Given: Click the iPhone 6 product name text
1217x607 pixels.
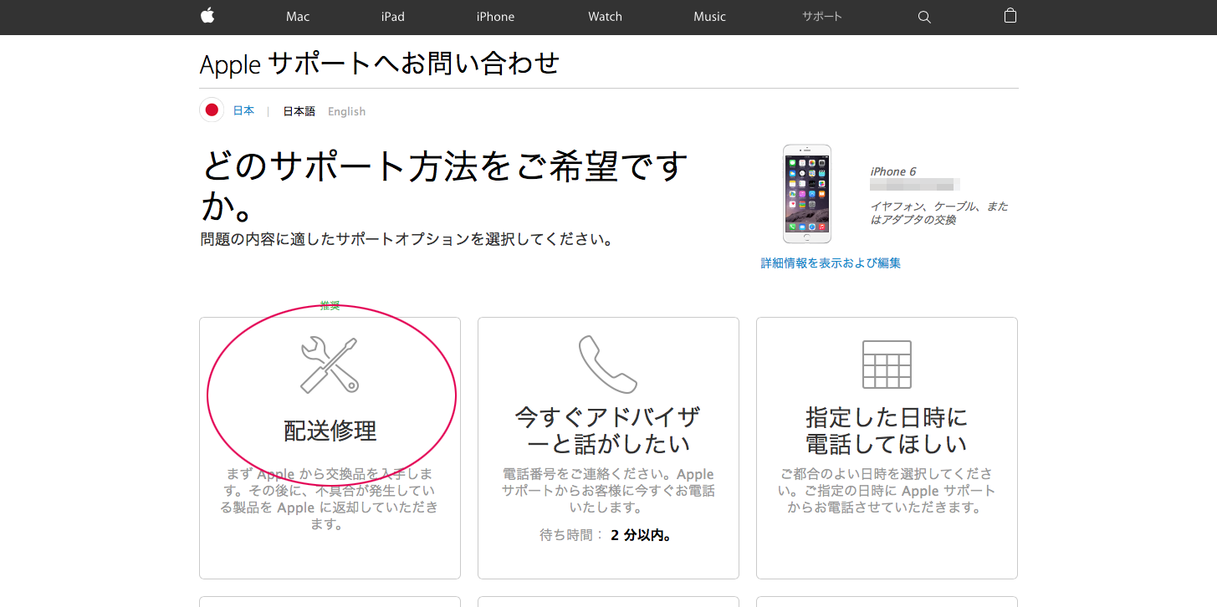Looking at the screenshot, I should point(893,171).
